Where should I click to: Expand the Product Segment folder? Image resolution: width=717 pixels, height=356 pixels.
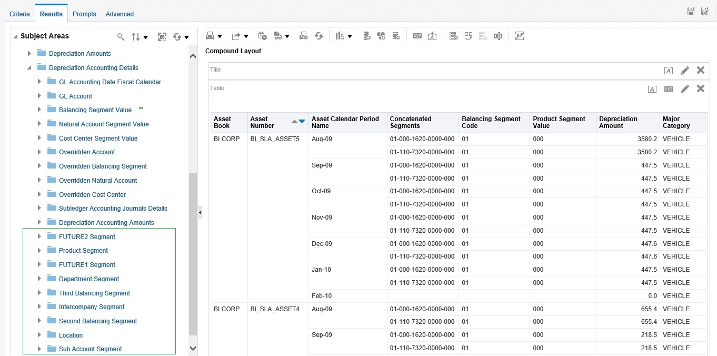[39, 251]
